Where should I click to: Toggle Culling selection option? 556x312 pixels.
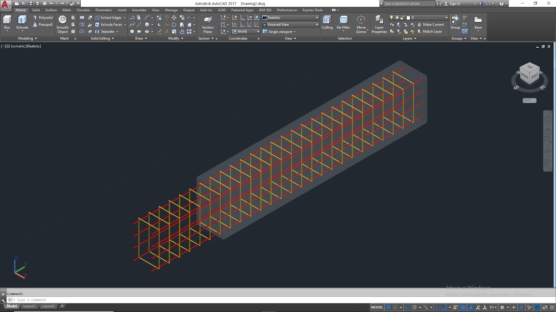(x=327, y=23)
